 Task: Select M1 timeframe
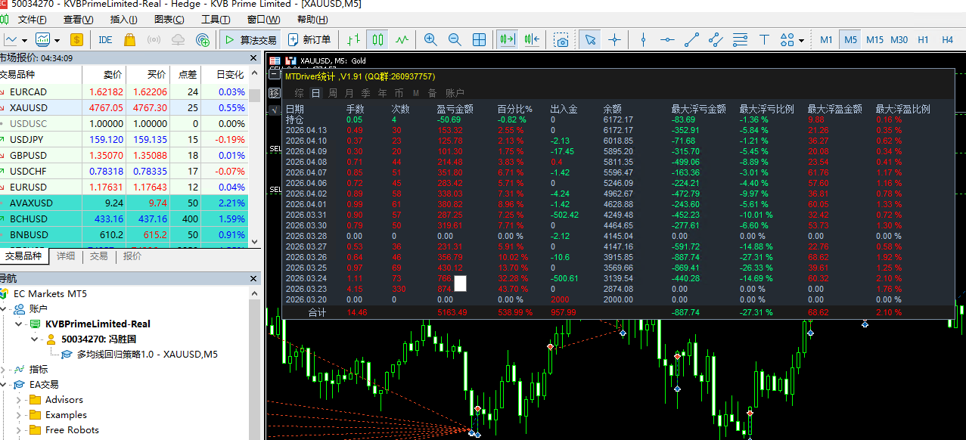[826, 39]
